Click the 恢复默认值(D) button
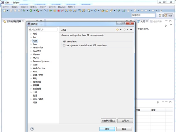Image resolution: width=176 pixels, height=132 pixels. [x=109, y=121]
